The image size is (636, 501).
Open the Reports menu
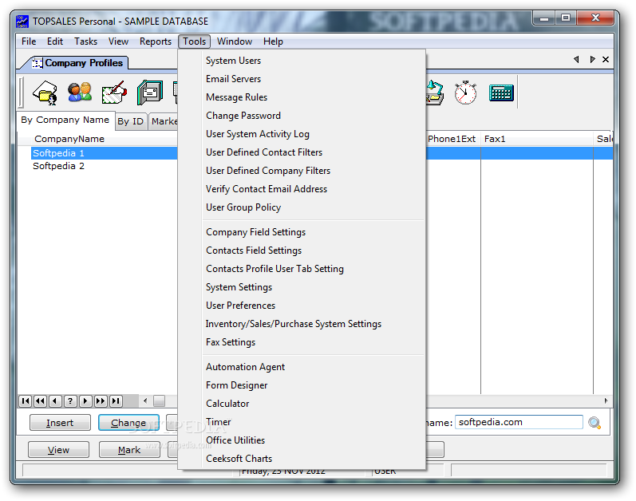coord(156,41)
